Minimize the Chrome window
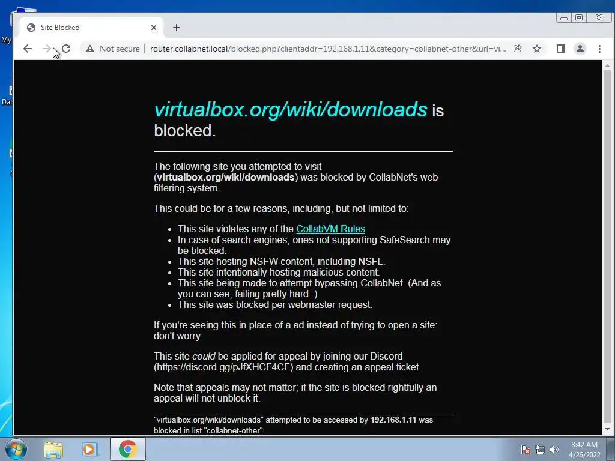 click(564, 18)
